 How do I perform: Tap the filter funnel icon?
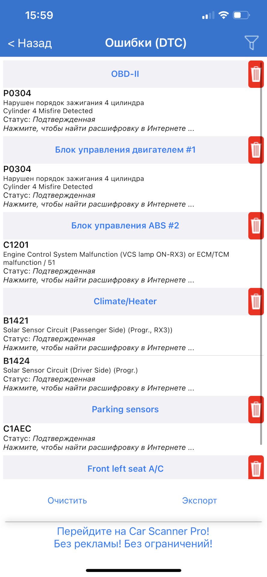click(251, 43)
